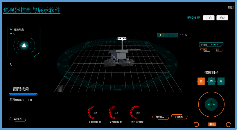Select the 中 (medium) speed gear
This screenshot has width=237, height=130.
[x=211, y=81]
